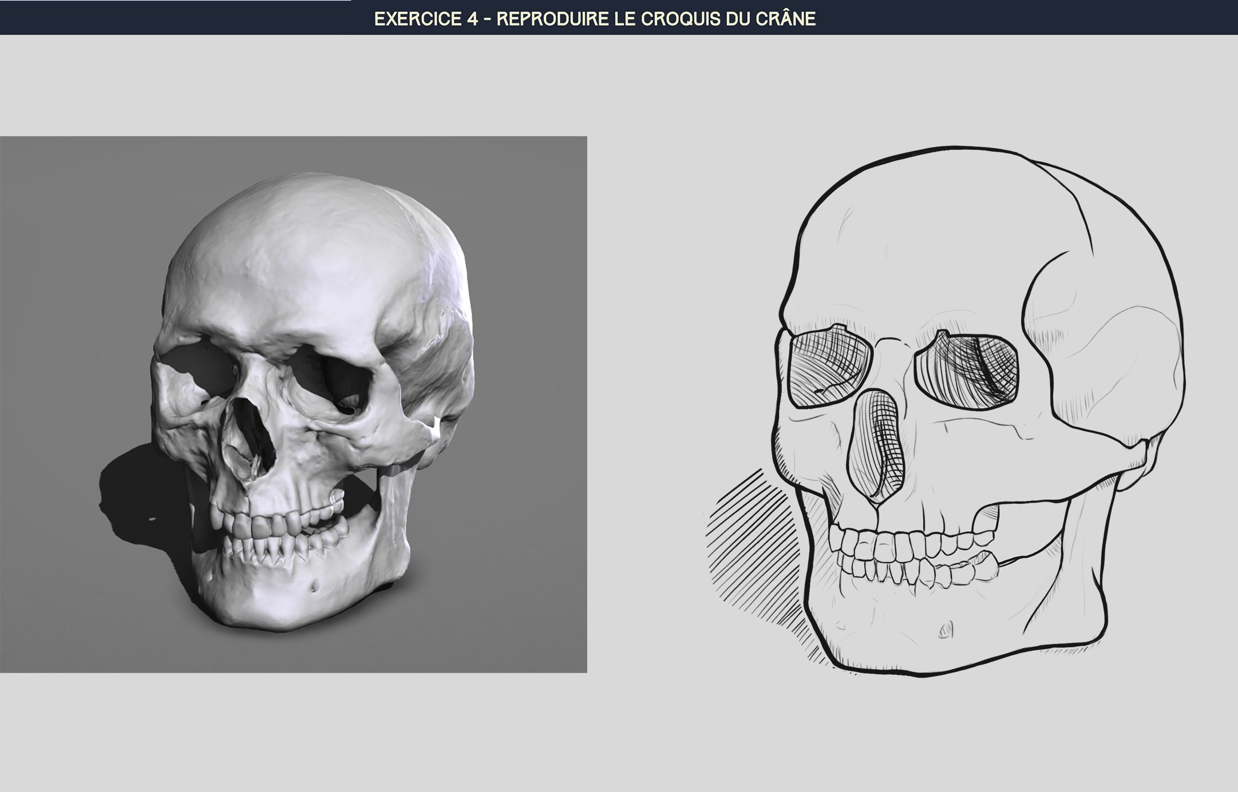
Task: Click the sketched skull's right eye socket
Action: [967, 371]
